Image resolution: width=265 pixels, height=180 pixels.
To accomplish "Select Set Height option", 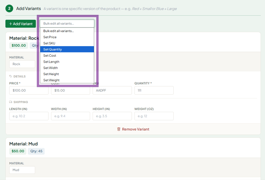I will click(x=67, y=74).
